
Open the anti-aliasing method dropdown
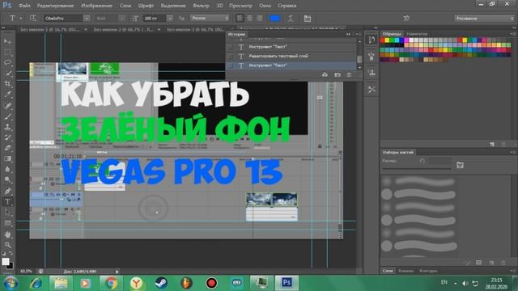(x=210, y=18)
